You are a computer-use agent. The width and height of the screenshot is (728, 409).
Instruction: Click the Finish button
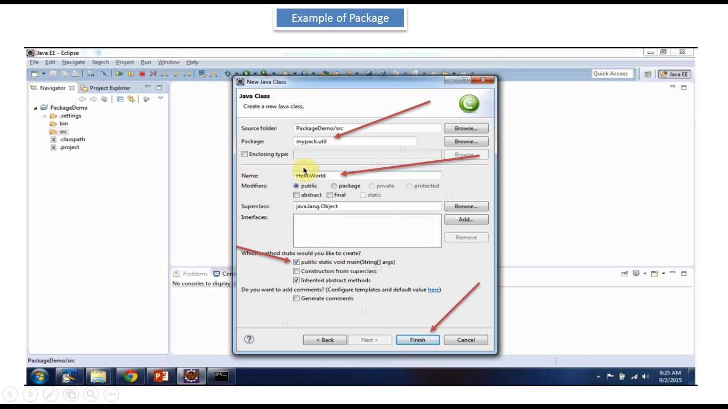[418, 340]
